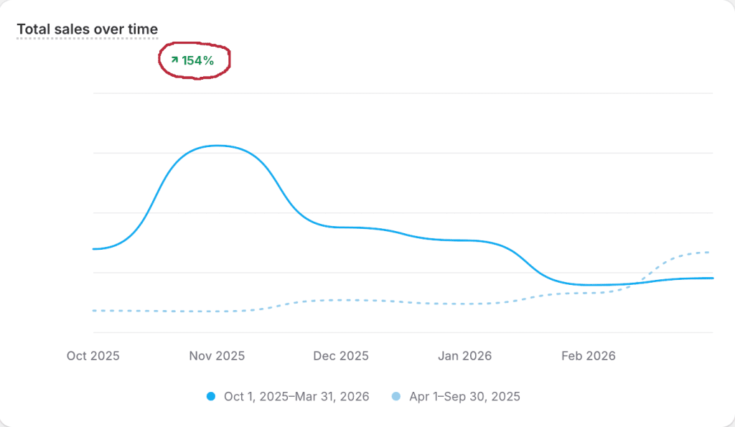Click the solid line above "Dec 2025"
The image size is (735, 427).
(341, 227)
